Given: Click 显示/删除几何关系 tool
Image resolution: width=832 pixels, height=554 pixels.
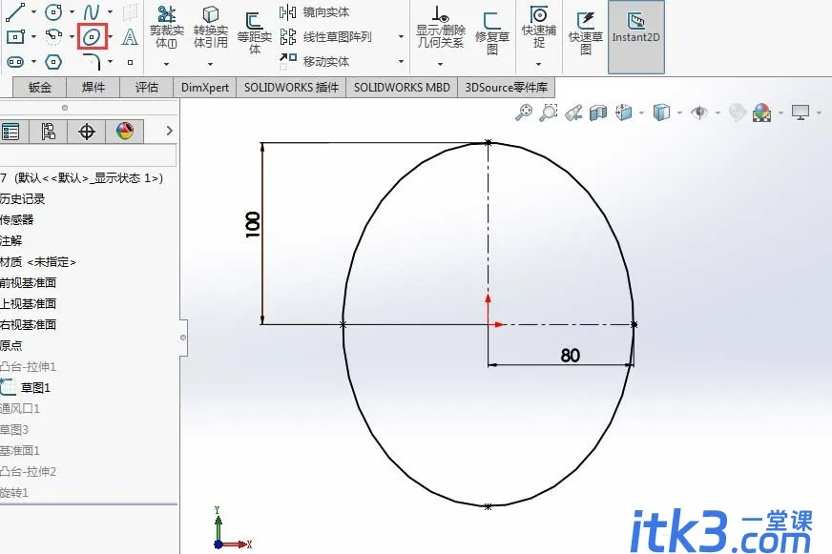Looking at the screenshot, I should 441,27.
